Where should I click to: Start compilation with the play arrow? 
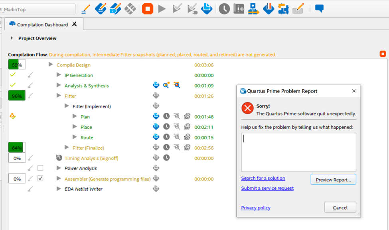(162, 9)
